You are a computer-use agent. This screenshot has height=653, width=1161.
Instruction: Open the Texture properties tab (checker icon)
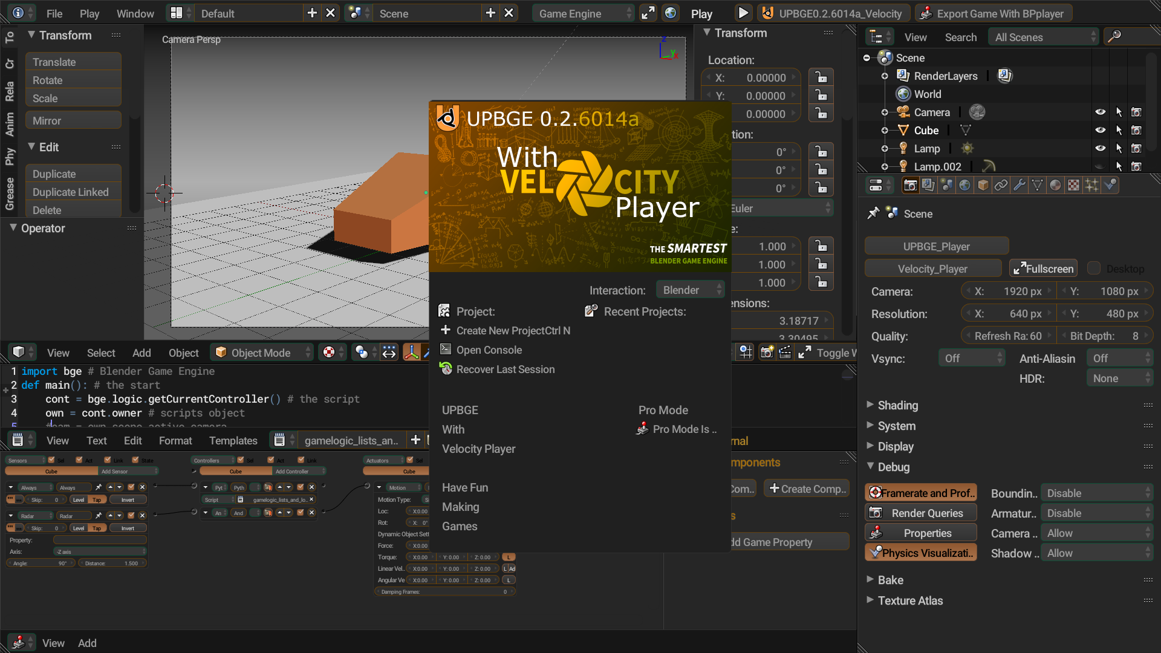click(x=1074, y=186)
